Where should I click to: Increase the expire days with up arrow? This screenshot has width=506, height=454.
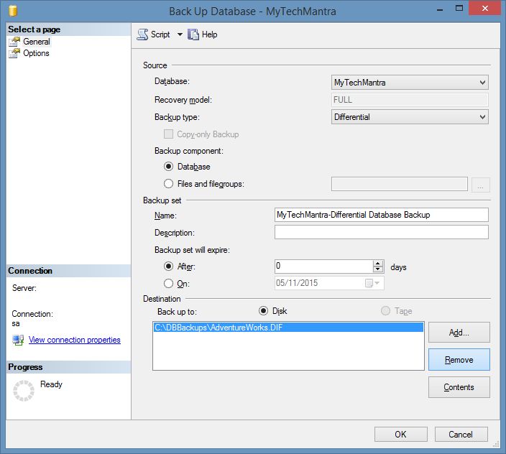tap(377, 264)
